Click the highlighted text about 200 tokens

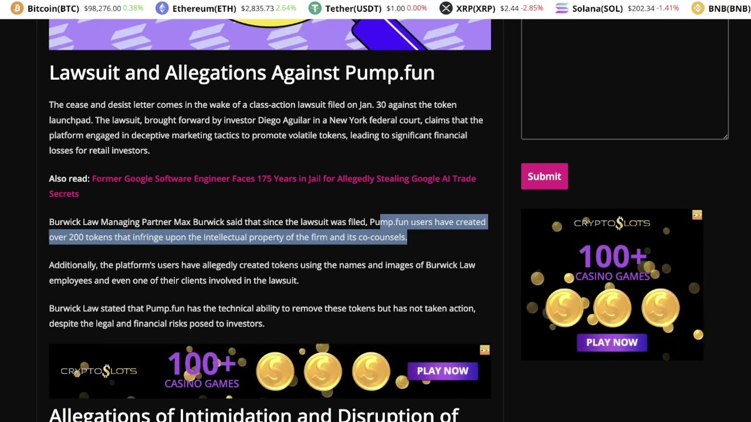pyautogui.click(x=268, y=230)
